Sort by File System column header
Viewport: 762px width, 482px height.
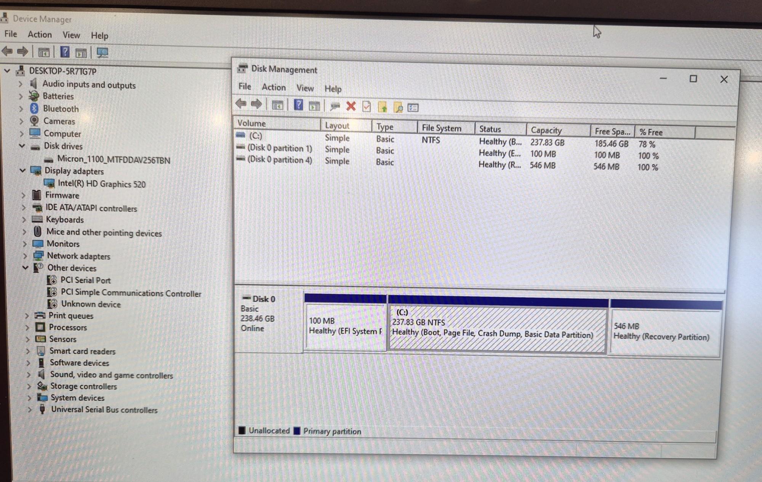point(446,128)
